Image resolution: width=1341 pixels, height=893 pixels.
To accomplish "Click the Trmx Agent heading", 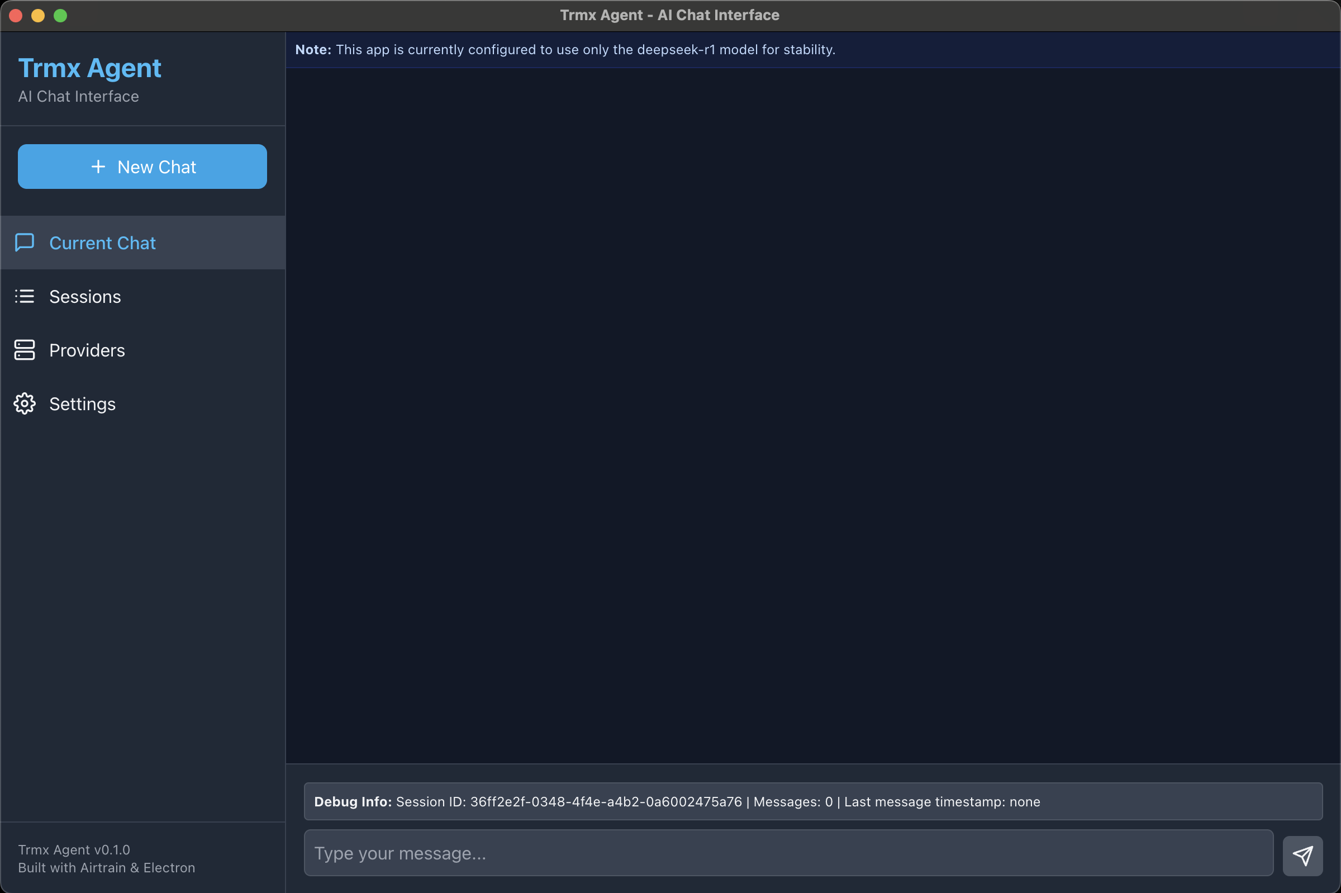I will pos(89,68).
